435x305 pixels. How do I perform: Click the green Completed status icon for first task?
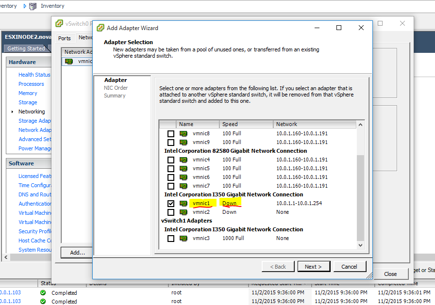(x=43, y=292)
